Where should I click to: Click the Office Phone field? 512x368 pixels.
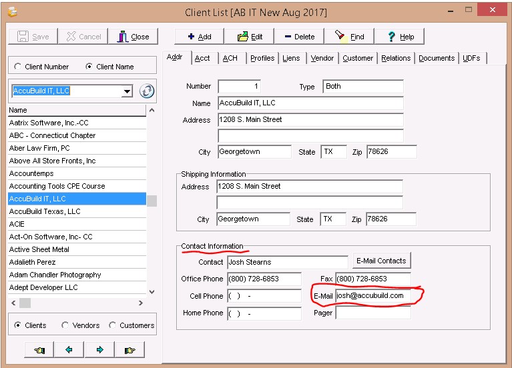pos(264,279)
